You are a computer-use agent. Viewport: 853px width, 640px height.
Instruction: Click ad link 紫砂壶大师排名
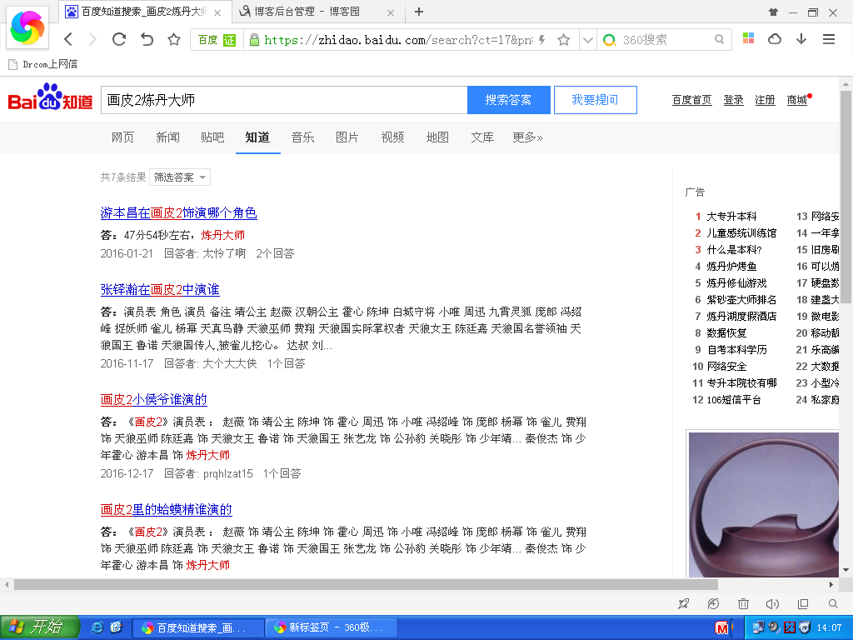tap(741, 300)
